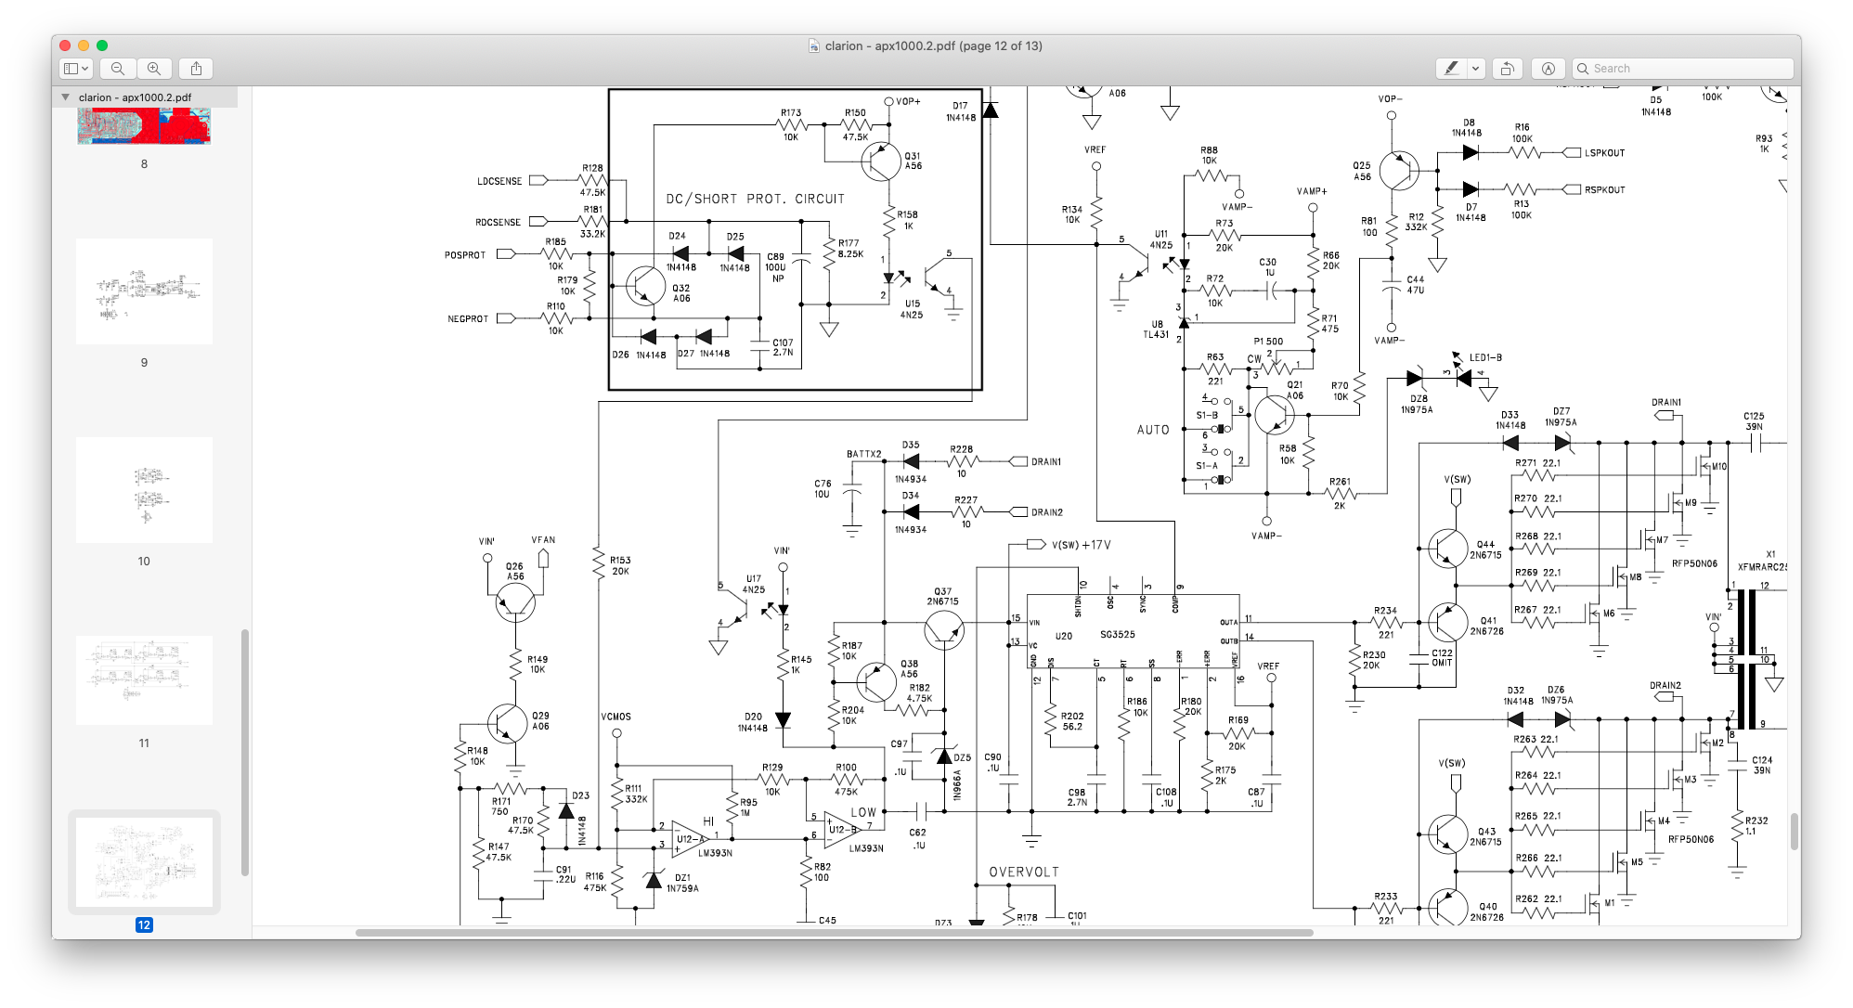1853x1008 pixels.
Task: Expand highlight pen color dropdown
Action: (x=1475, y=69)
